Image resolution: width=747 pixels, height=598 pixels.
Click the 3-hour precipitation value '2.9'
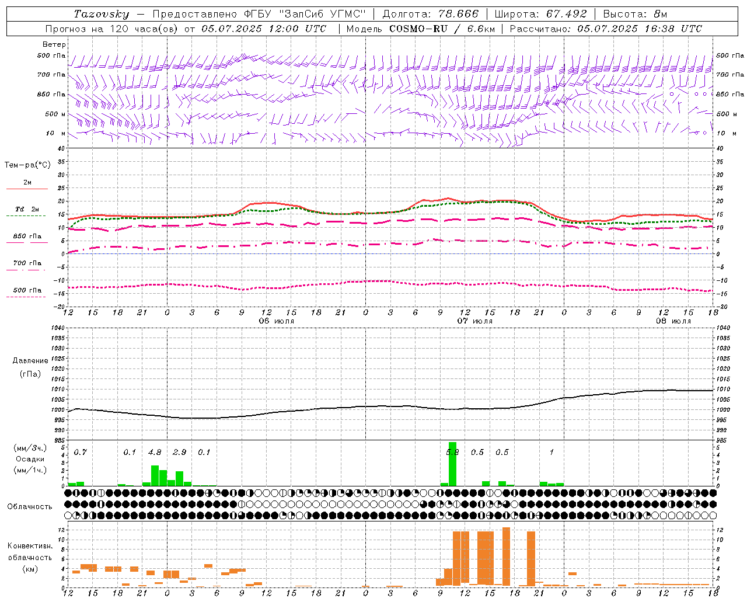(180, 452)
